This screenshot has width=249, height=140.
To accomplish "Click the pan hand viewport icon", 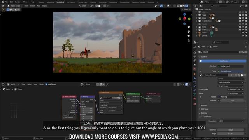I will pyautogui.click(x=188, y=31).
